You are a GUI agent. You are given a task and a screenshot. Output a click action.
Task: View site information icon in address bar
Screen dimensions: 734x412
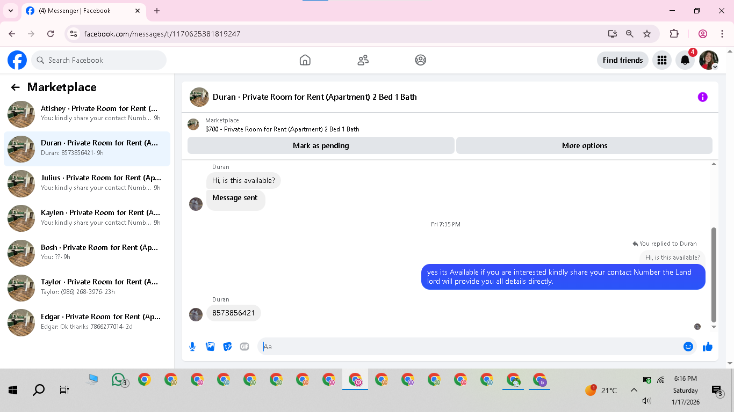(x=74, y=34)
